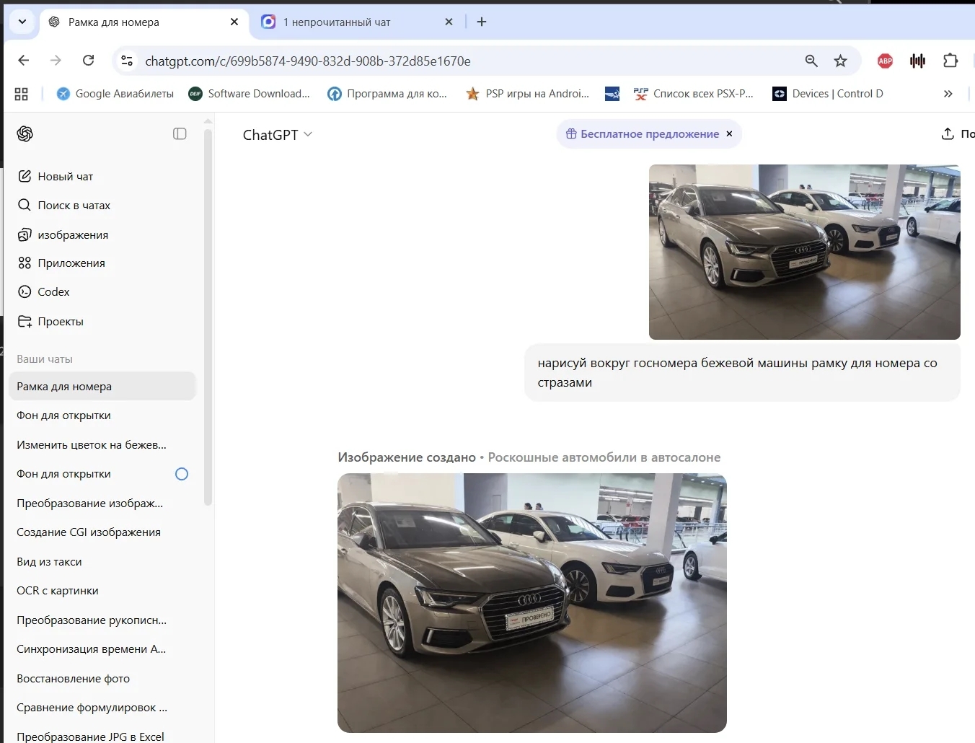Open Приложения in the sidebar

pyautogui.click(x=71, y=263)
